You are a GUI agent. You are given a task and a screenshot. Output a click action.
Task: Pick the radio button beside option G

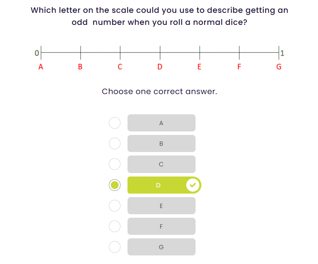[x=115, y=247]
